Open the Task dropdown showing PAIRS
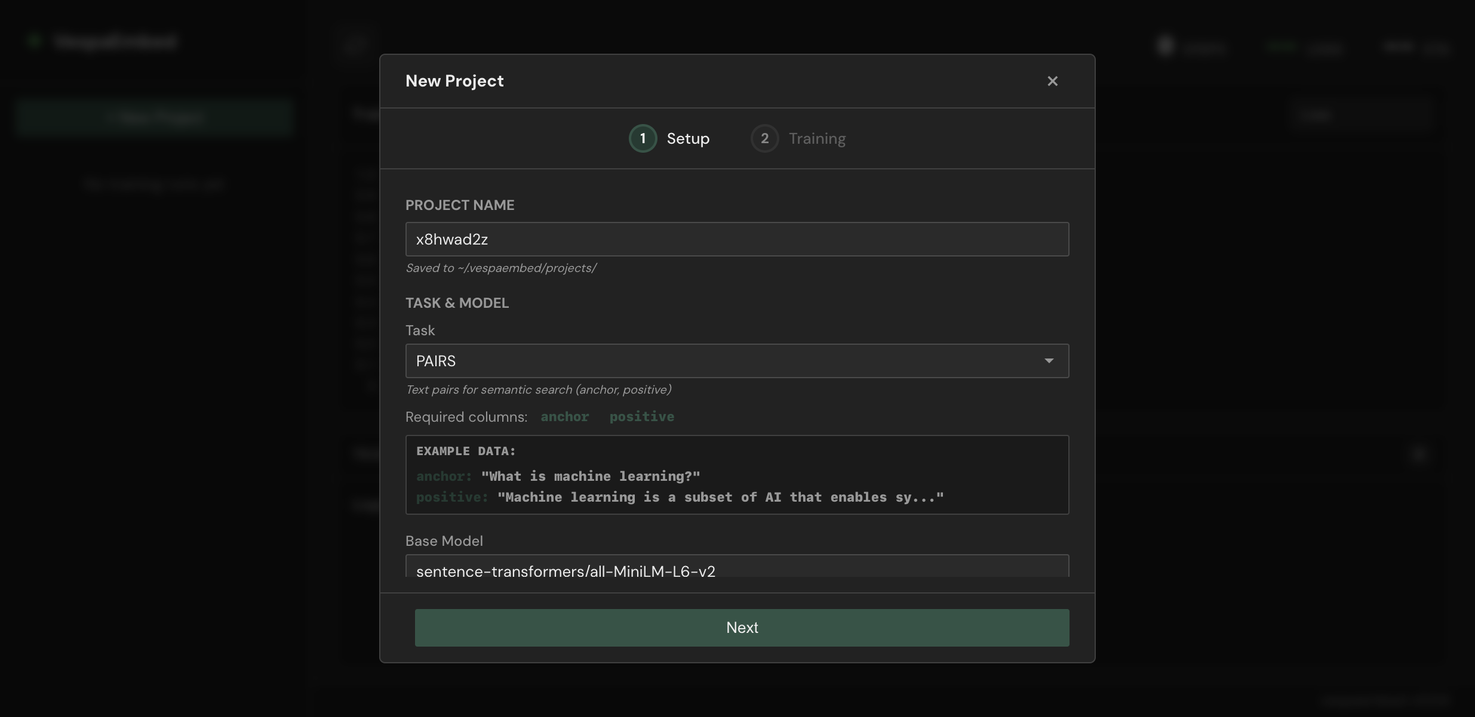 tap(737, 361)
